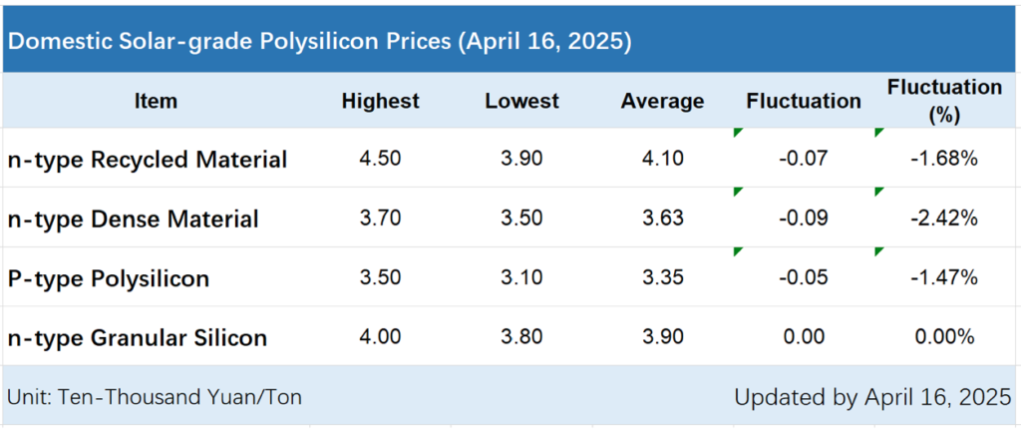Click the 'Lowest' column header

(x=521, y=101)
